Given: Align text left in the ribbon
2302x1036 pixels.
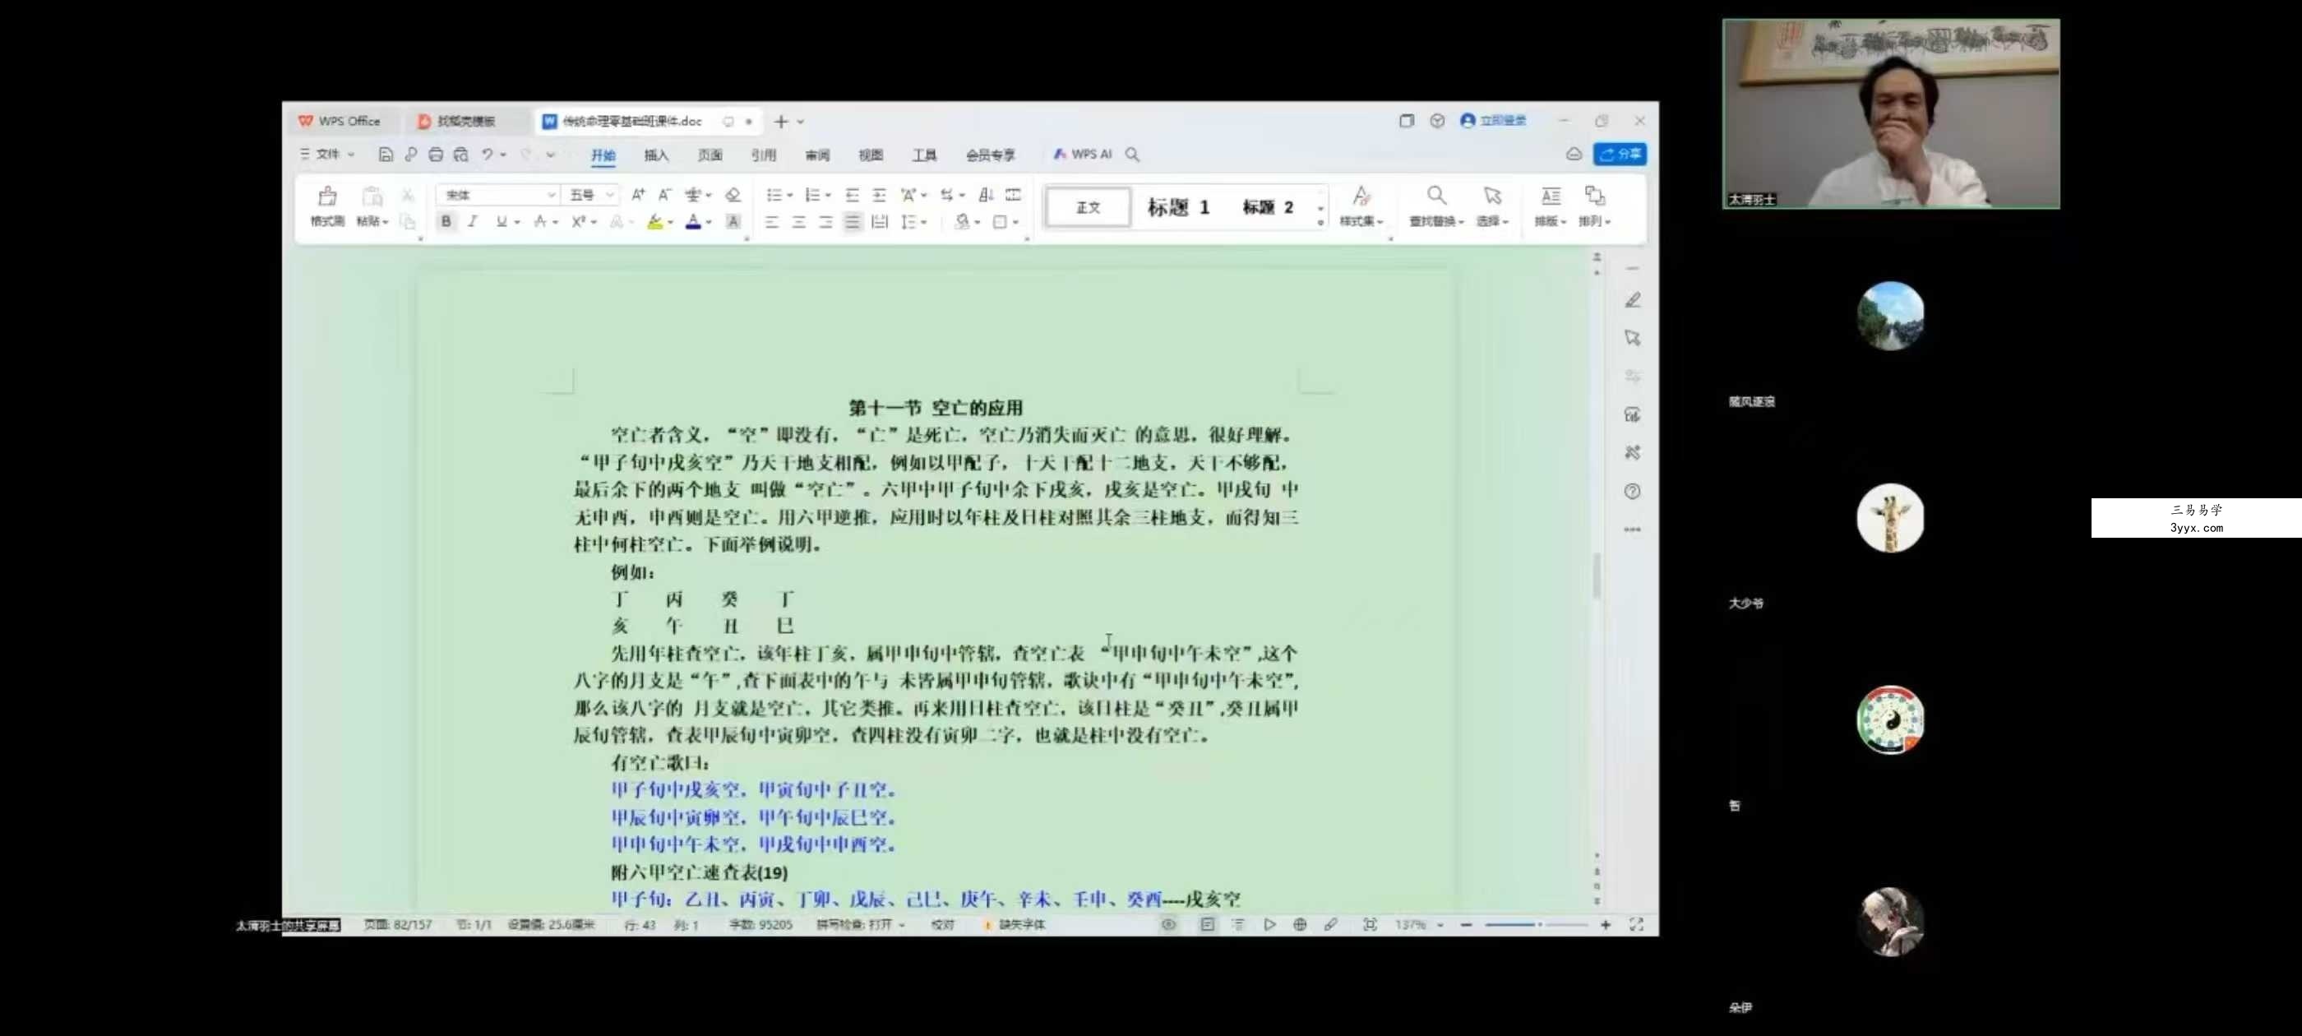Looking at the screenshot, I should click(772, 222).
